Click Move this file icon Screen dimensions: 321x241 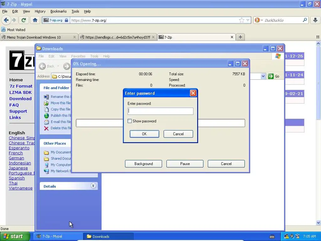pyautogui.click(x=46, y=103)
